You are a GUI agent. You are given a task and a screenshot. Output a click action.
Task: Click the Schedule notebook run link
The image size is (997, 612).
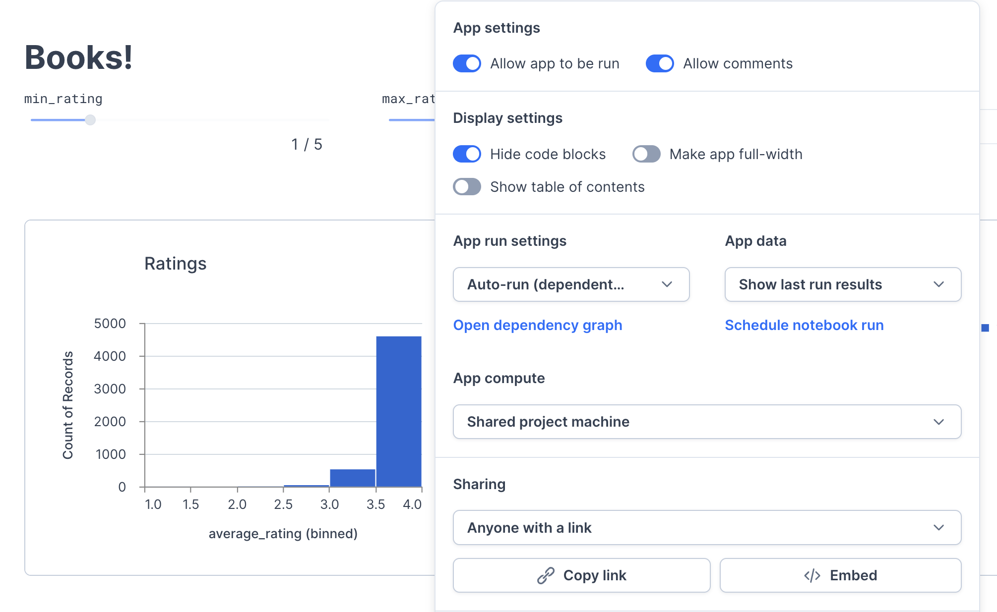point(804,325)
